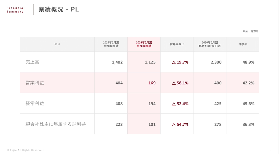Select the △ 58.1% operating profit change
The image size is (279, 154).
pyautogui.click(x=180, y=83)
